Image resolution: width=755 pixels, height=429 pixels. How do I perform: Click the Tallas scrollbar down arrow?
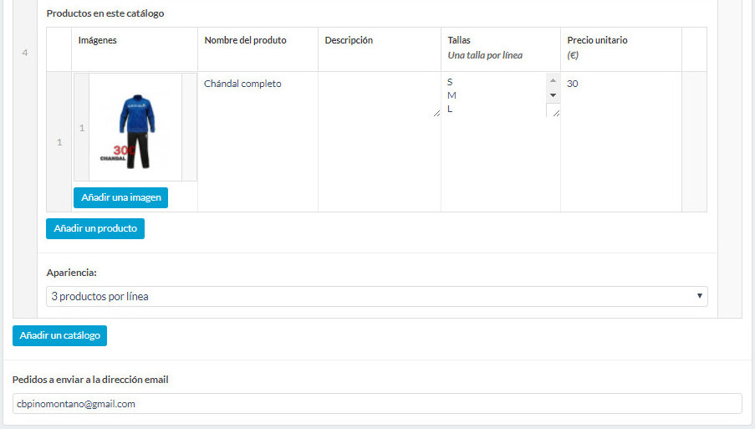(553, 95)
